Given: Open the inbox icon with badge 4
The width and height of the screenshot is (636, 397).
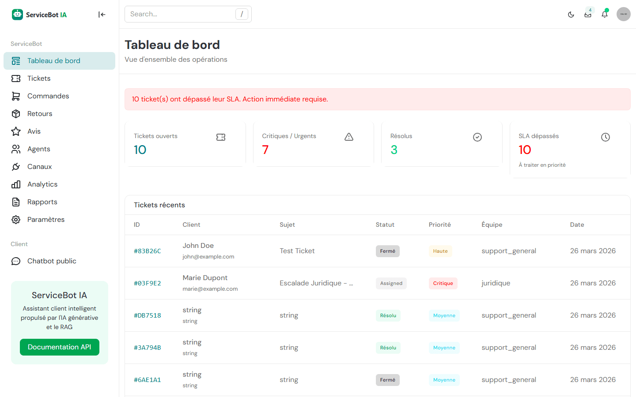Looking at the screenshot, I should tap(588, 15).
